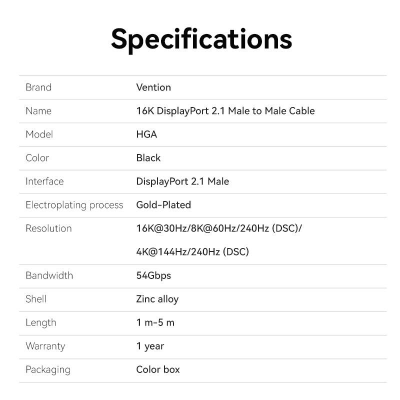Viewport: 400px width, 400px height.
Task: Select the Zinc alloy shell value
Action: click(157, 299)
